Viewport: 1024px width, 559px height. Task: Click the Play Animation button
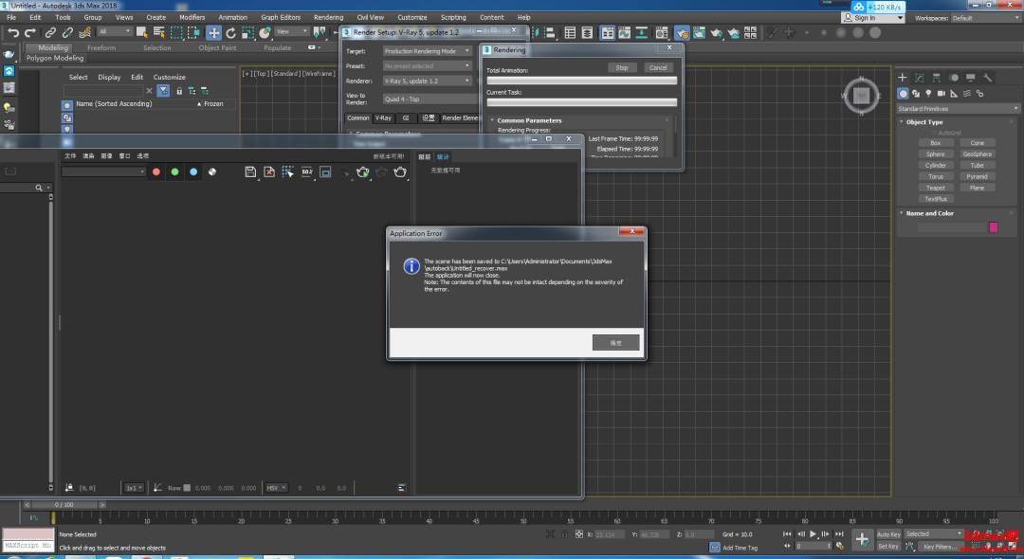click(x=814, y=534)
